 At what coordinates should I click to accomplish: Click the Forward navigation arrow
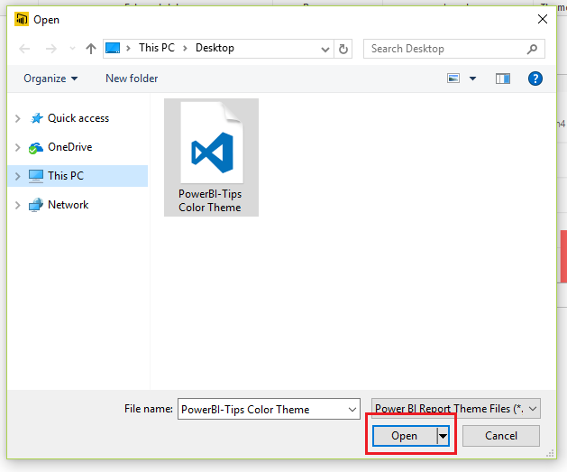tap(51, 49)
